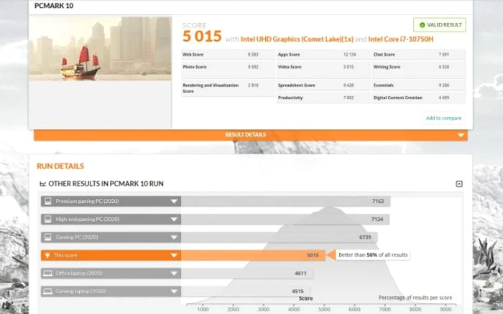Click the green check icon in Valid Result
The image size is (503, 314).
tap(423, 25)
